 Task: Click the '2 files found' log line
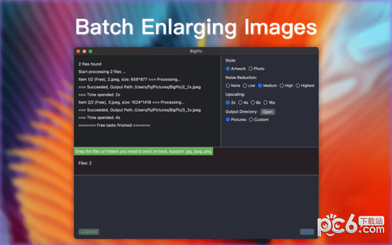click(90, 64)
